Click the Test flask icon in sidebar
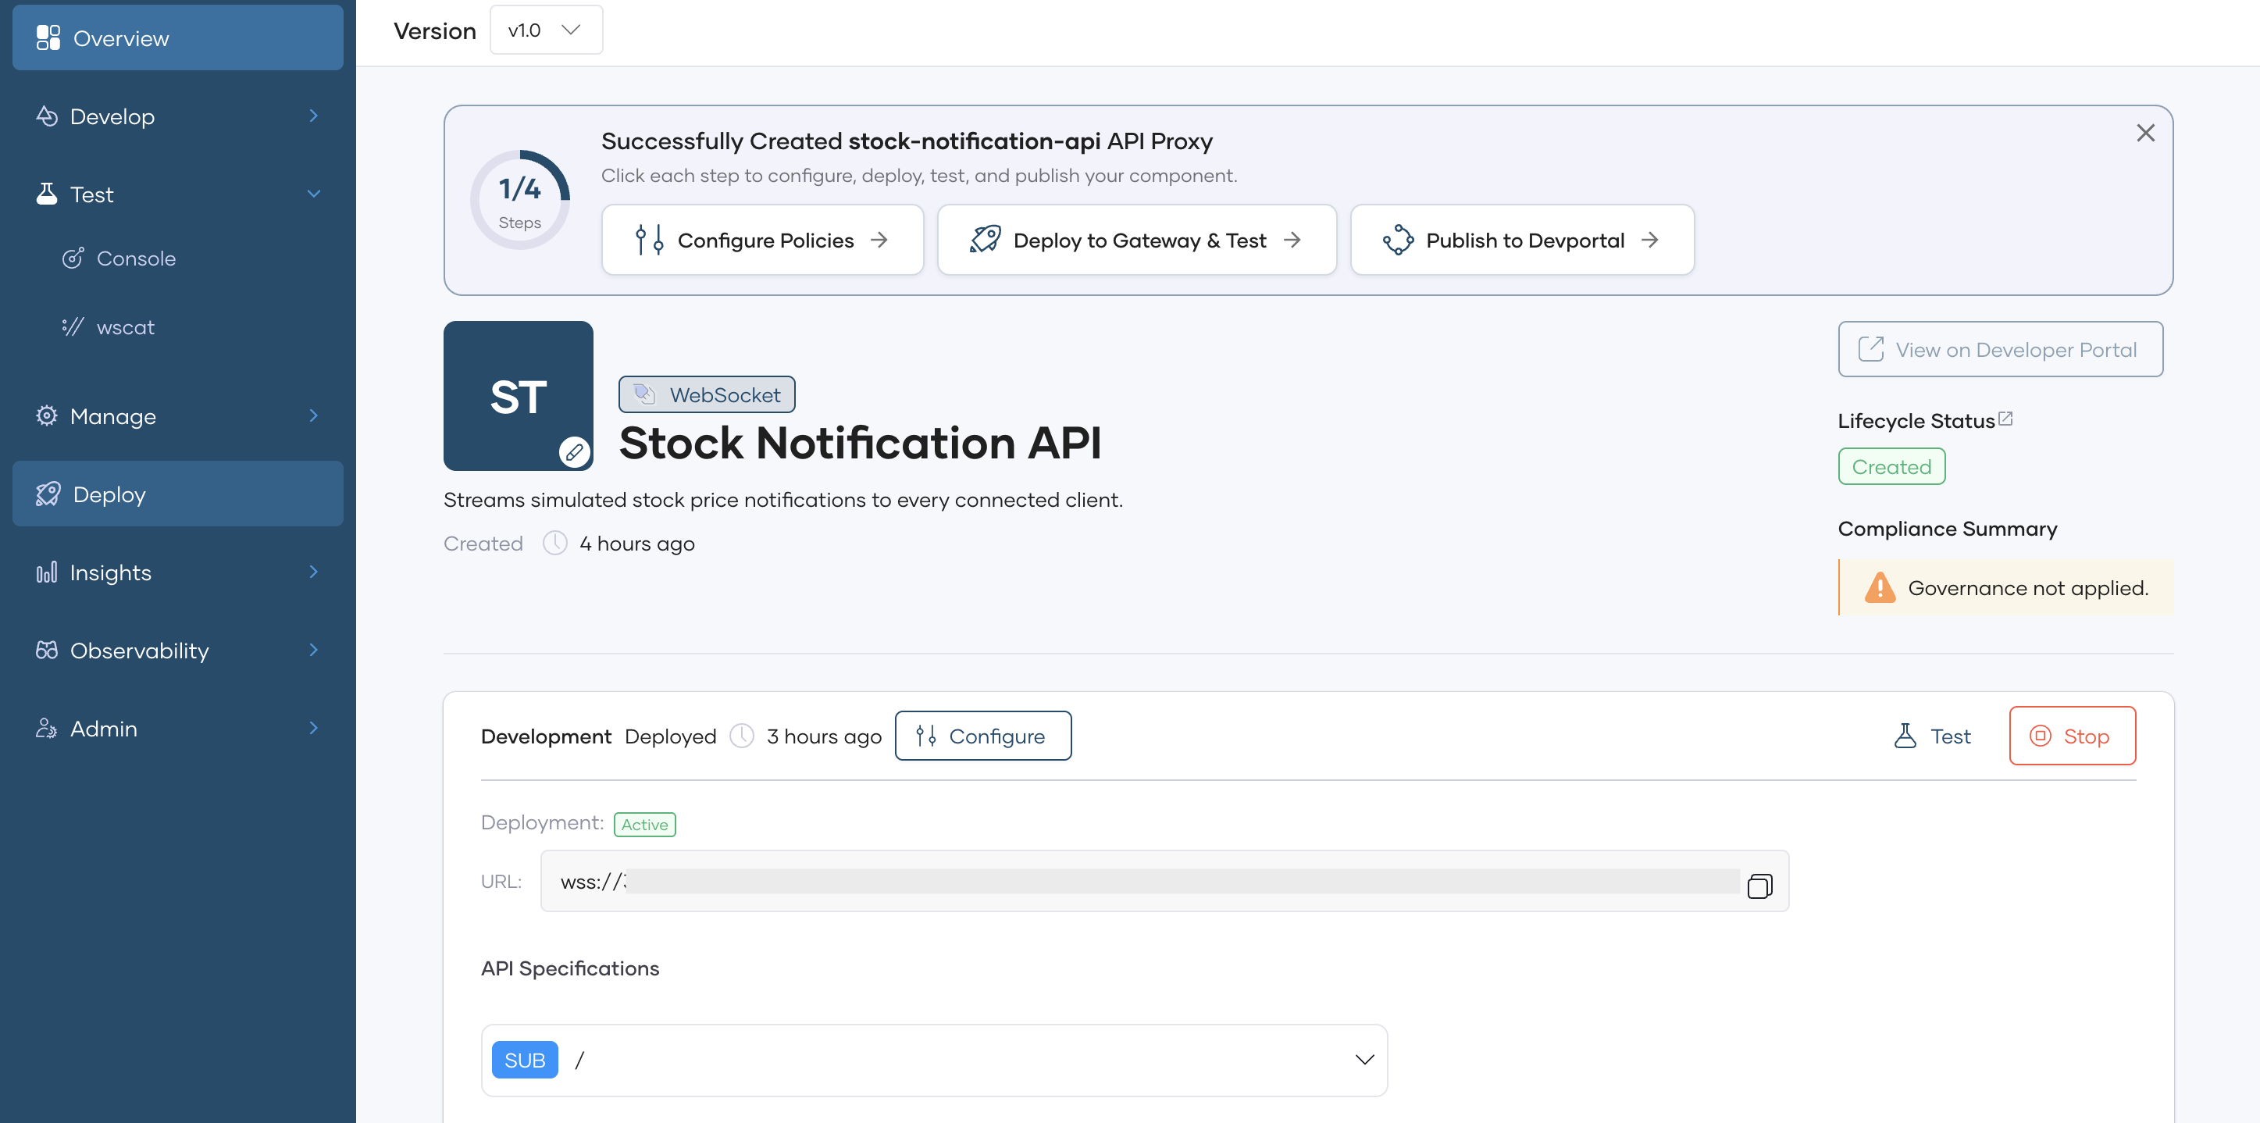The image size is (2260, 1123). pyautogui.click(x=47, y=194)
